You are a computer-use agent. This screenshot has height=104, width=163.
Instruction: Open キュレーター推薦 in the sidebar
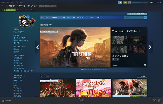(x=21, y=40)
